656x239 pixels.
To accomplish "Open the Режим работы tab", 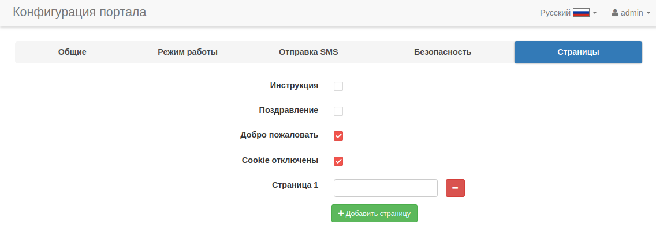I will pyautogui.click(x=188, y=52).
